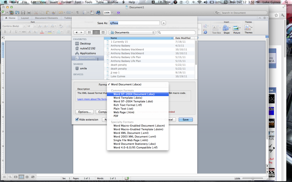
Task: Click the Save floppy disk toolbar icon
Action: click(x=23, y=13)
